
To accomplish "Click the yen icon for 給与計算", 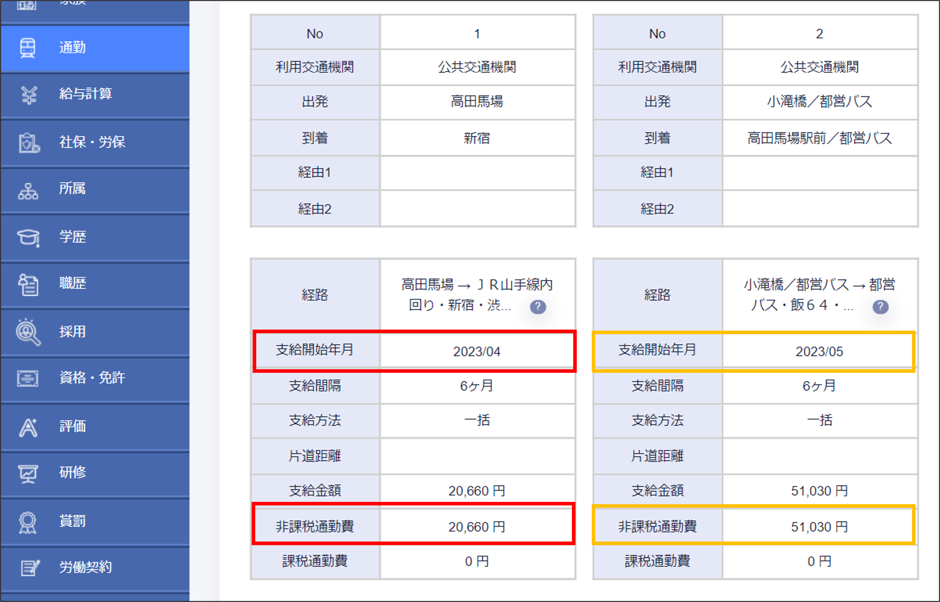I will pyautogui.click(x=29, y=95).
